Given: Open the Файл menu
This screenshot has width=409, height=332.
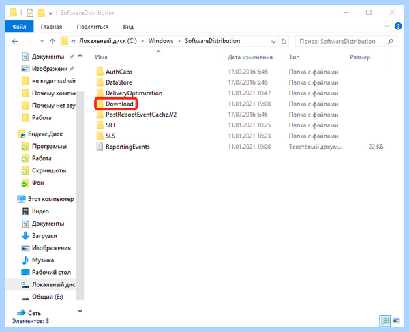Looking at the screenshot, I should (x=19, y=27).
